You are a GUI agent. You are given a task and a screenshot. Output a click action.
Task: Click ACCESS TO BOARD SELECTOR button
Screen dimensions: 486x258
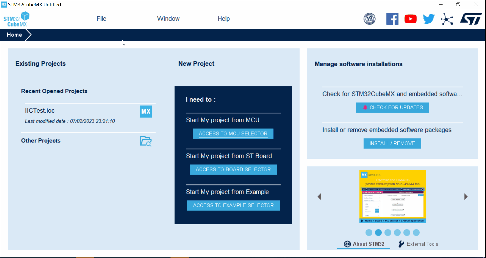[233, 170]
